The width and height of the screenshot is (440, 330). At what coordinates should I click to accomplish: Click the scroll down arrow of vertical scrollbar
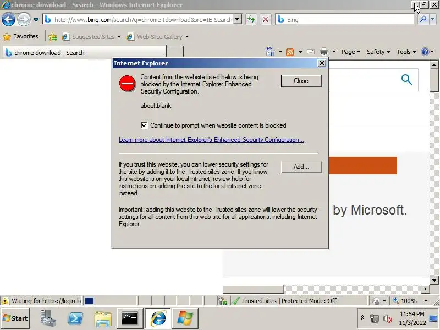[x=434, y=280]
